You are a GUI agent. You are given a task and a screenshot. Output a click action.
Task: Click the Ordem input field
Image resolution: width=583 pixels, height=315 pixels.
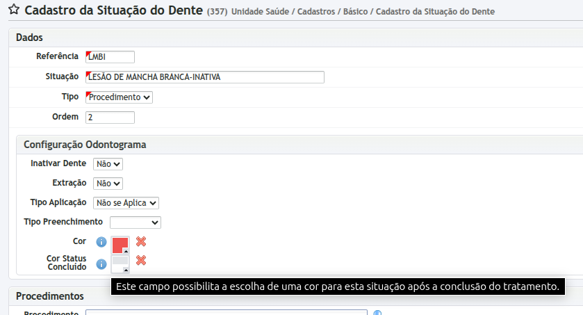(110, 118)
